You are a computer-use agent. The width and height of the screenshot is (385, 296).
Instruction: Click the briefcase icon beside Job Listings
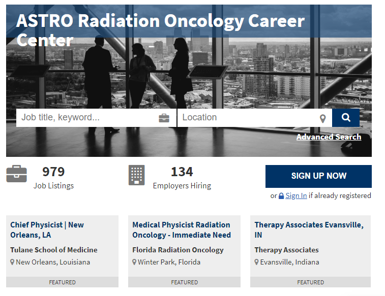click(16, 174)
